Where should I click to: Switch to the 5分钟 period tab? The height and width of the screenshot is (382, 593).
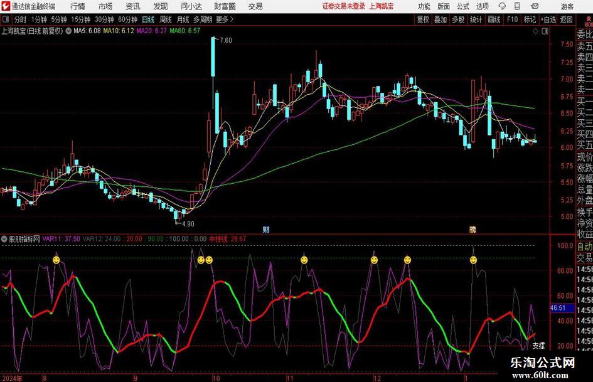click(x=58, y=19)
